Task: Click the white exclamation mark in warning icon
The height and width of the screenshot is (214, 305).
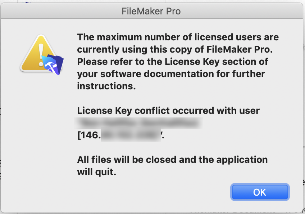Action: 41,55
